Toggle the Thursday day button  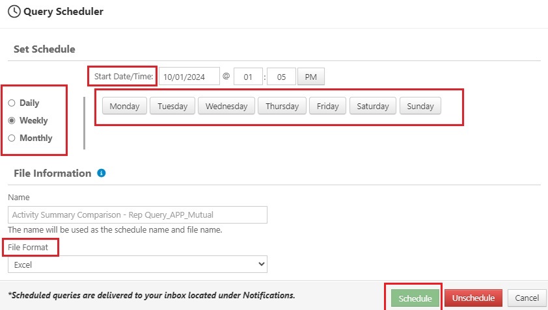pyautogui.click(x=282, y=106)
